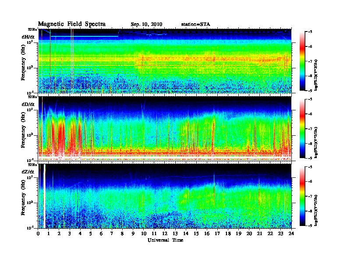
Task: Click the "station=STA" label
Action: tap(195, 25)
